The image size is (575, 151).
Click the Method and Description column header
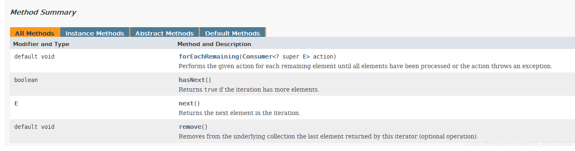[x=214, y=44]
